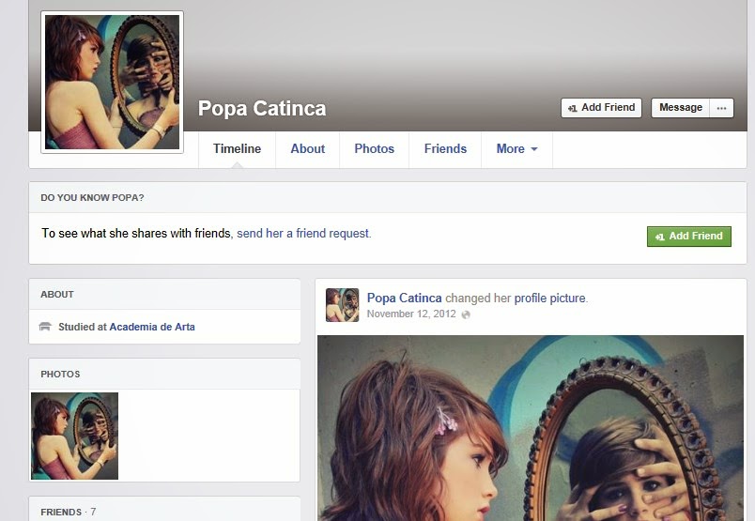The width and height of the screenshot is (755, 521).
Task: Open Popa Catinca name link in the post
Action: pos(404,299)
